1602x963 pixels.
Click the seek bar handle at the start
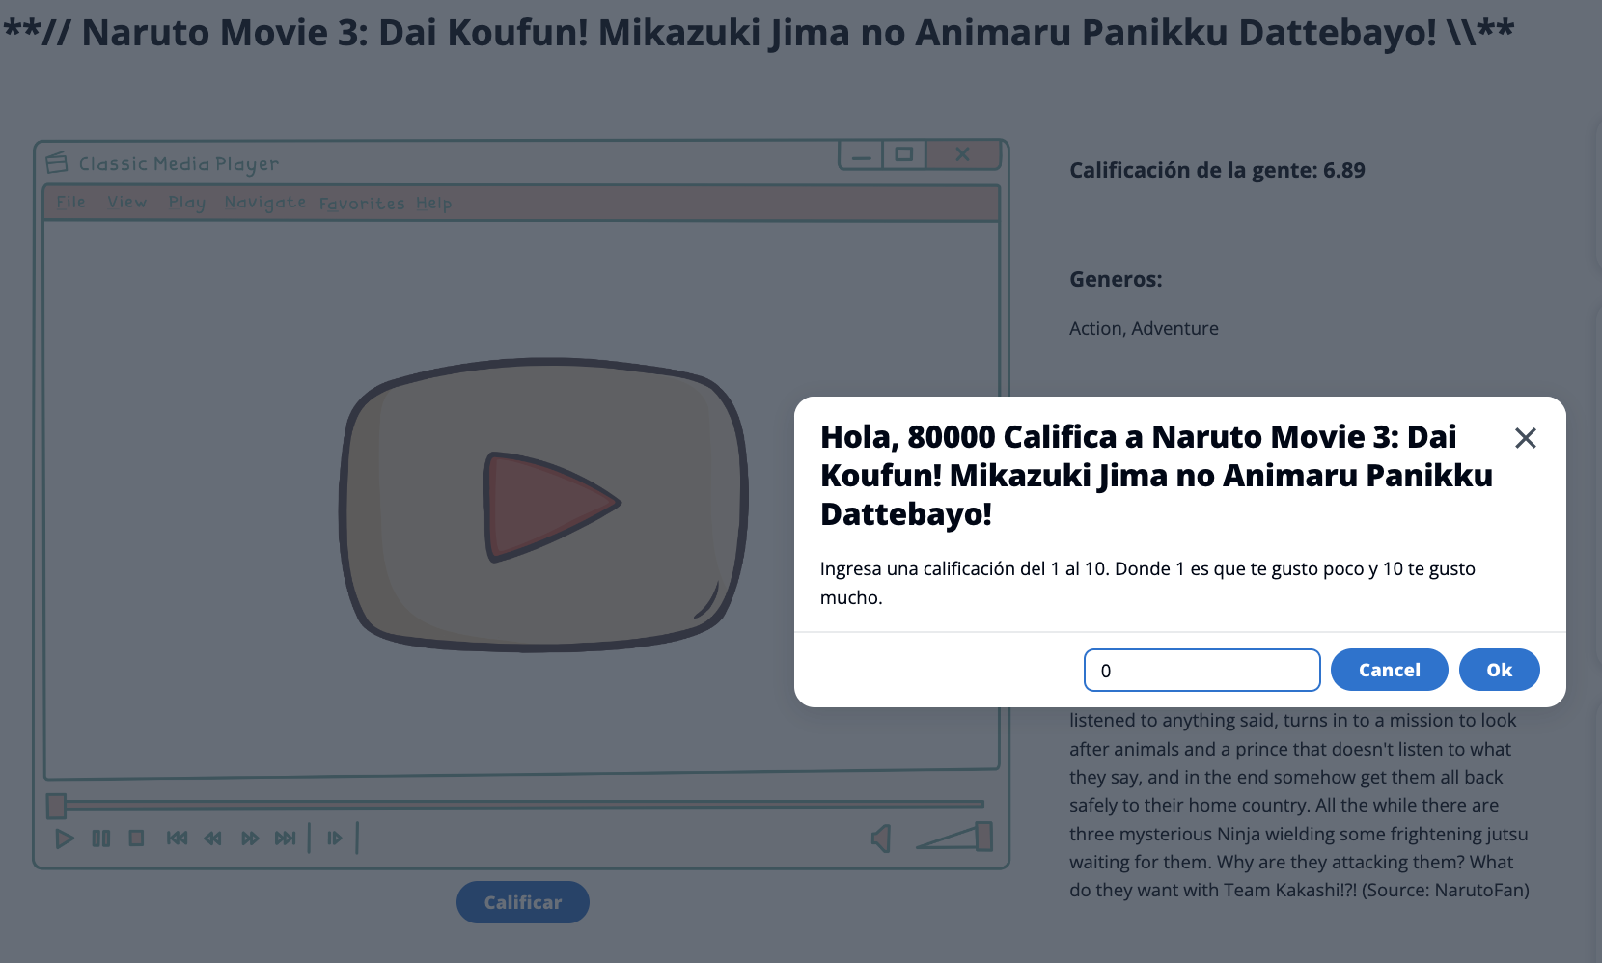[x=56, y=806]
